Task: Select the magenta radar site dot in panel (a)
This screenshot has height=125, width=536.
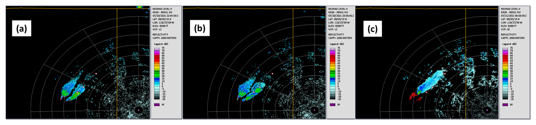Action: tap(139, 110)
